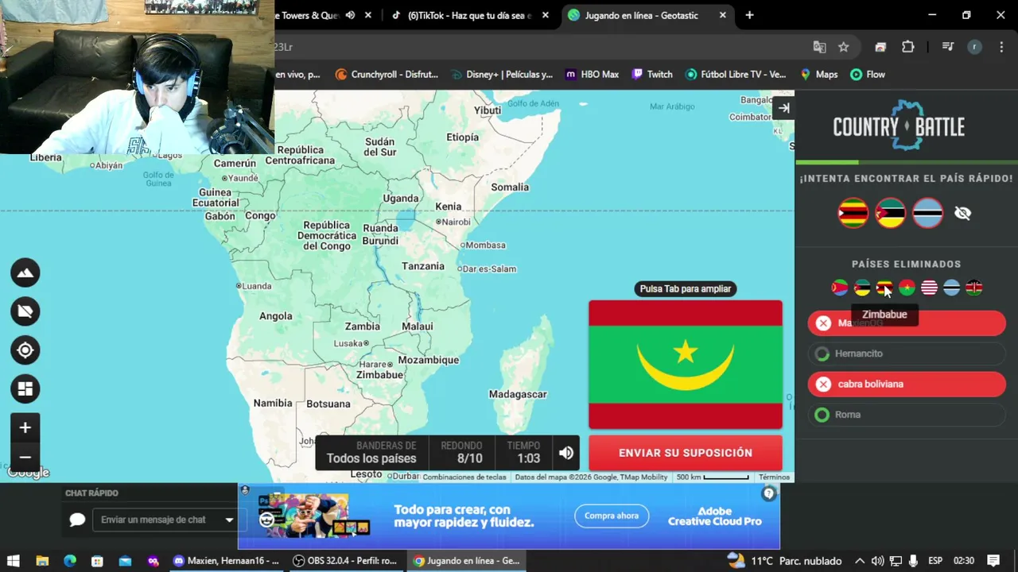The width and height of the screenshot is (1018, 572).
Task: Open File Explorer from taskbar
Action: point(42,561)
